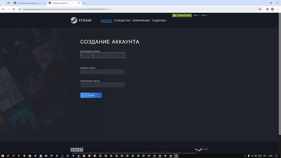Open the СООБЩЕСТВО menu
This screenshot has height=158, width=281.
coord(122,21)
